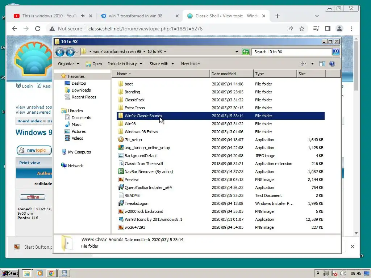Open a new Chrome tab

(278, 16)
